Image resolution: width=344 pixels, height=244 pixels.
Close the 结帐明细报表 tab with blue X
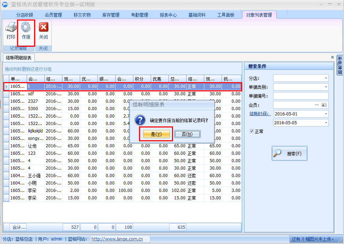[332, 57]
